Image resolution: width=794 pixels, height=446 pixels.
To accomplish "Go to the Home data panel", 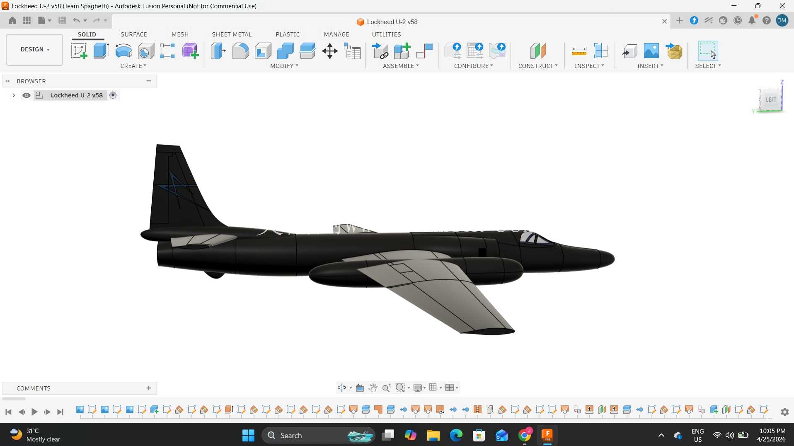I will point(12,20).
